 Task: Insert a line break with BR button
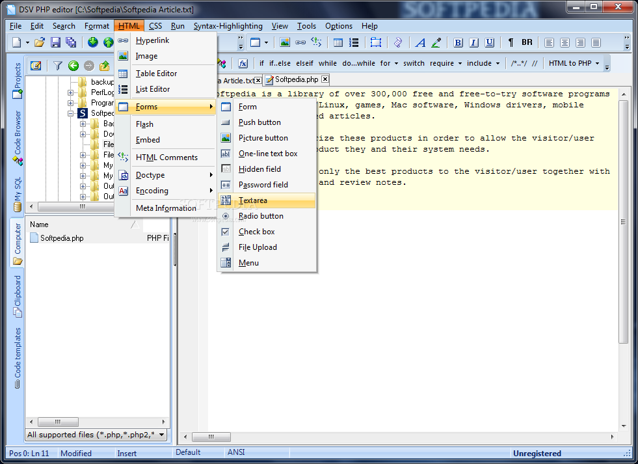[x=527, y=42]
